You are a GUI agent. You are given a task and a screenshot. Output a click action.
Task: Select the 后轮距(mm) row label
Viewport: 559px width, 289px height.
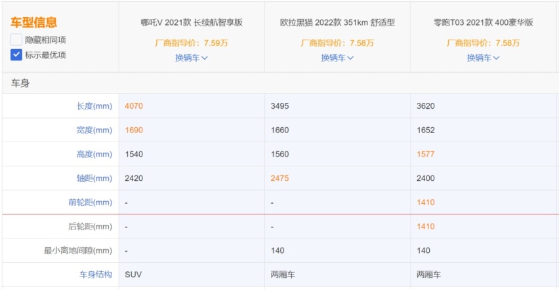tap(90, 227)
